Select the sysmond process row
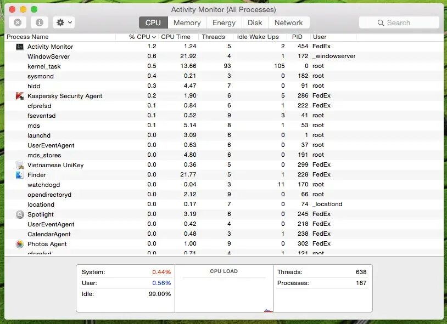This screenshot has height=324, width=447. click(224, 76)
